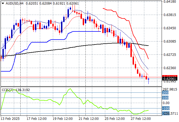Click the 0.63450 price axis label
This screenshot has width=179, height=122.
(x=170, y=28)
